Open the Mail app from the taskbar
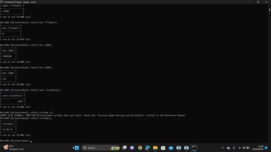Viewport: 271px width, 152px height. click(171, 148)
